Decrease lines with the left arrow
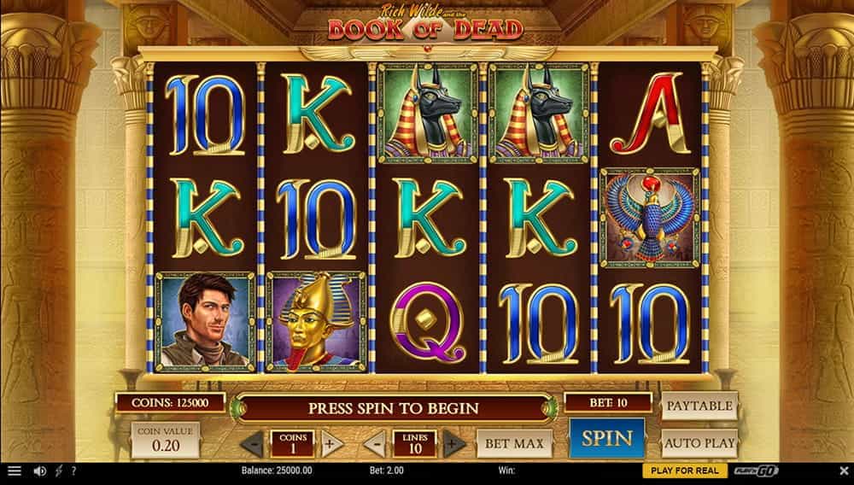The width and height of the screenshot is (854, 485). (375, 444)
